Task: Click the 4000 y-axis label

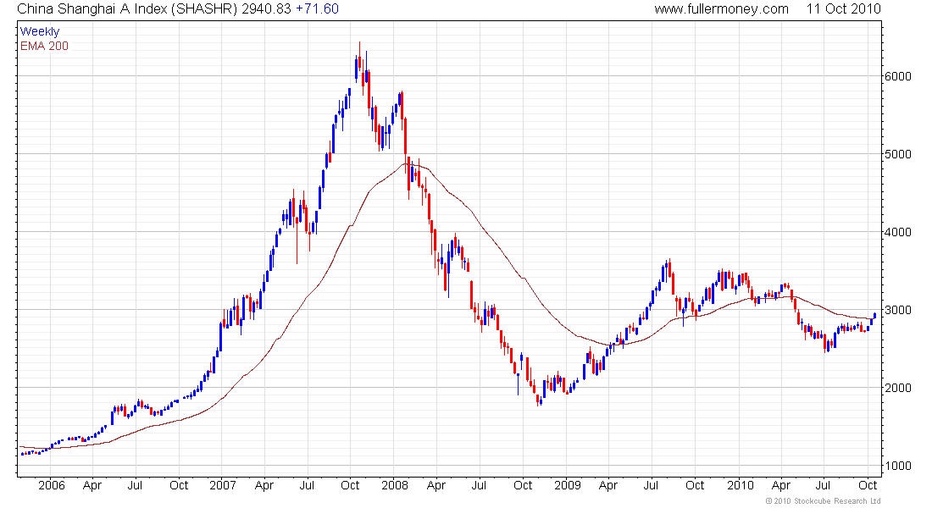Action: [x=897, y=232]
